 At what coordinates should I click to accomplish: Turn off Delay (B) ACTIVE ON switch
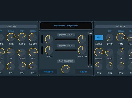(x=99, y=38)
